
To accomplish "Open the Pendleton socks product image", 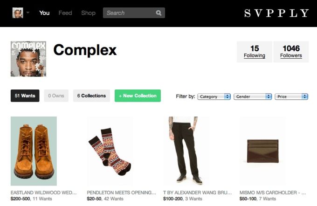I will (x=110, y=151).
